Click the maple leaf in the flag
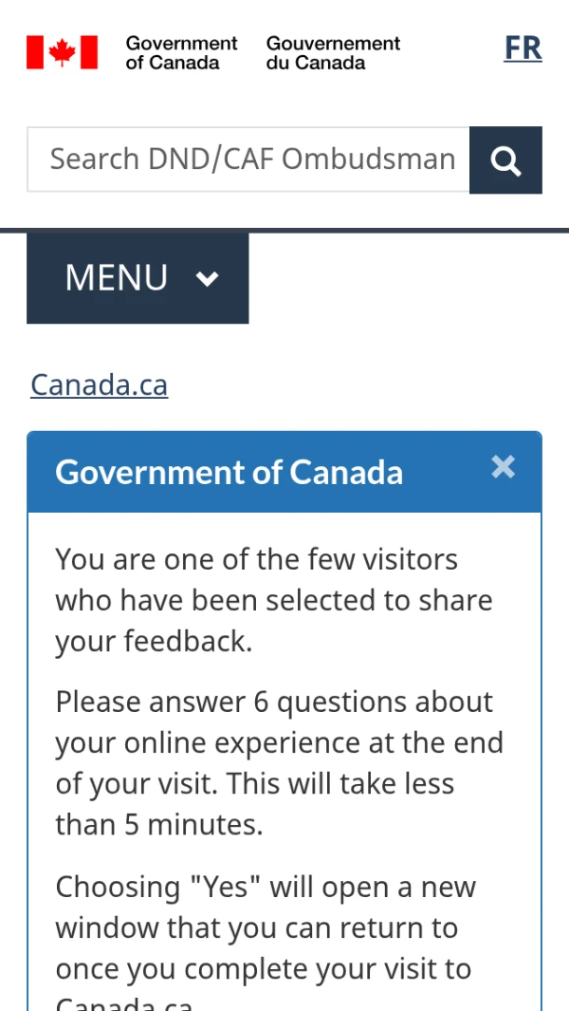This screenshot has width=569, height=1011. (x=62, y=52)
